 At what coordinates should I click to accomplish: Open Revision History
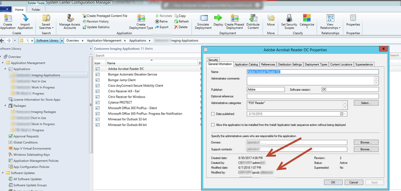coord(96,21)
